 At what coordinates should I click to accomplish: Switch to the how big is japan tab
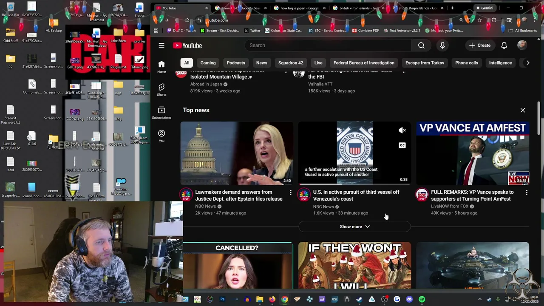pyautogui.click(x=299, y=8)
